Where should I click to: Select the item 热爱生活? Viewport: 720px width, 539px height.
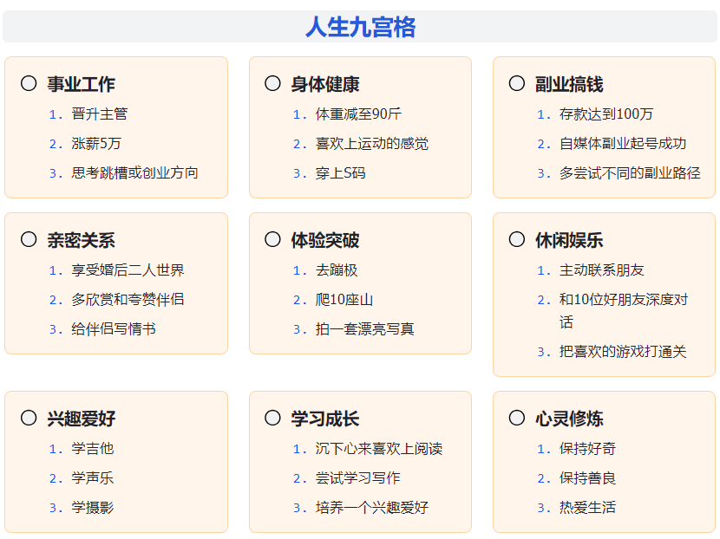point(587,507)
